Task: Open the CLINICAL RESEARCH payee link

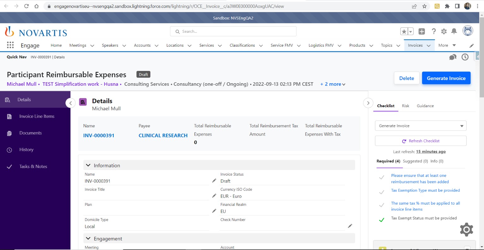Action: (163, 135)
